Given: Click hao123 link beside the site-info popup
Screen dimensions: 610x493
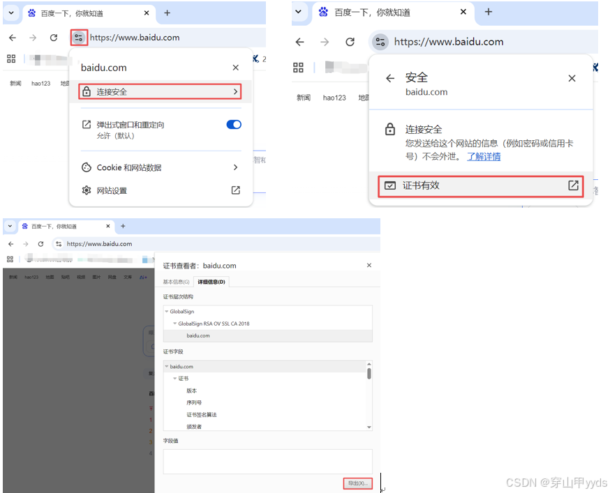Looking at the screenshot, I should tap(41, 83).
